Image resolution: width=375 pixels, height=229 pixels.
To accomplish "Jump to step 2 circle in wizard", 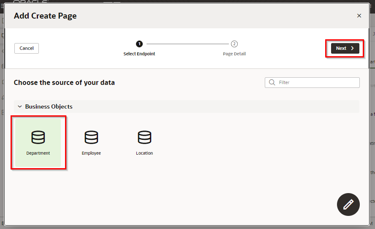I will coord(234,44).
